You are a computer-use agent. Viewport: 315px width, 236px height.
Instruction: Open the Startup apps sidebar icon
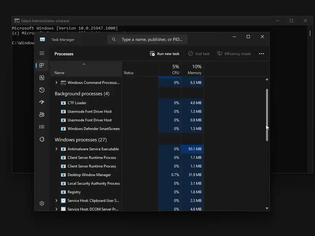click(x=42, y=102)
